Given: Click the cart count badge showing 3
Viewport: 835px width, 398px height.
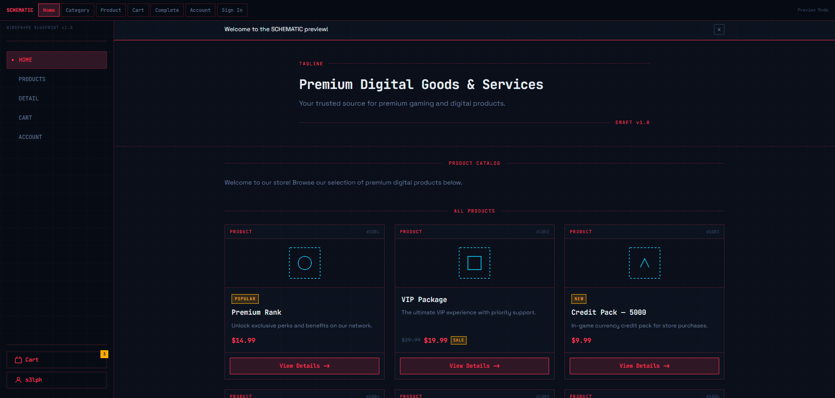Looking at the screenshot, I should (104, 354).
